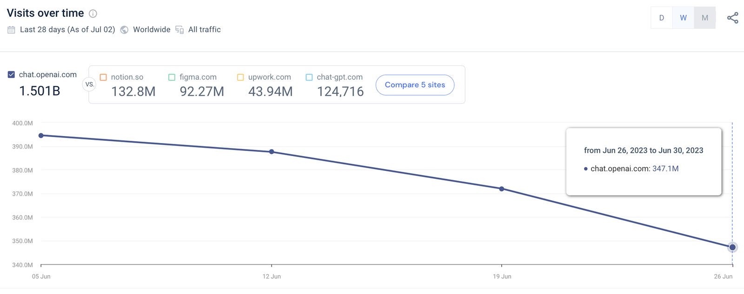
Task: Click the Worldwide region label
Action: click(152, 30)
